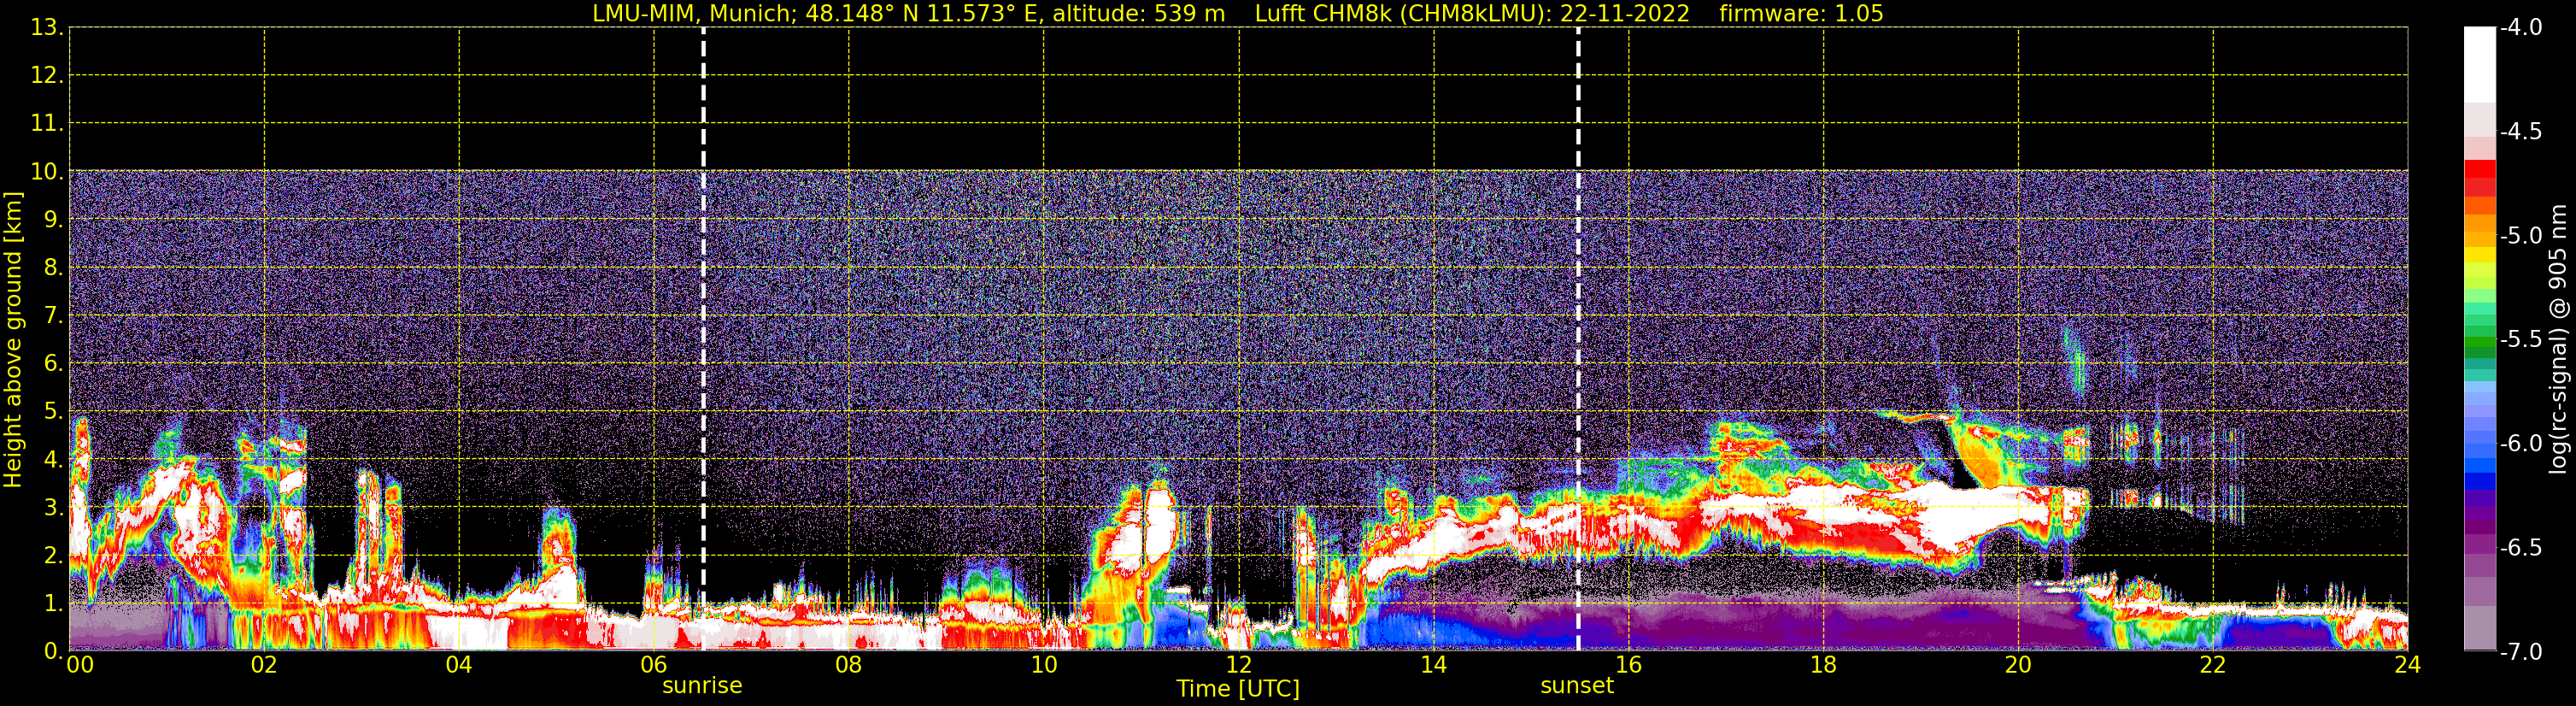Click the height axis tick label '4.'
Screen dimensions: 2576x706
pyautogui.click(x=53, y=460)
